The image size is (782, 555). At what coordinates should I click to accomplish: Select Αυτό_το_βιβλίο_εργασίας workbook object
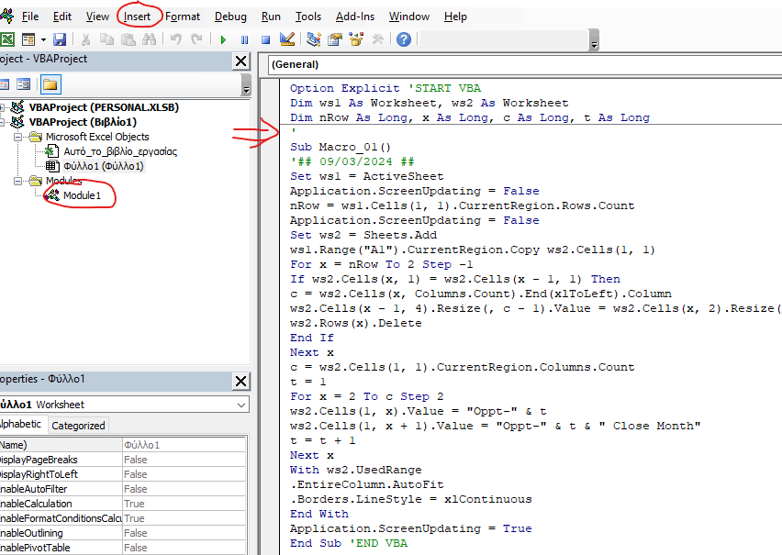pos(120,151)
